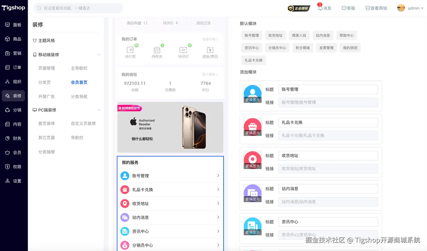Screen dimensions: 427x251
Task: Collapse the 移动端装修 section
Action: pos(99,55)
